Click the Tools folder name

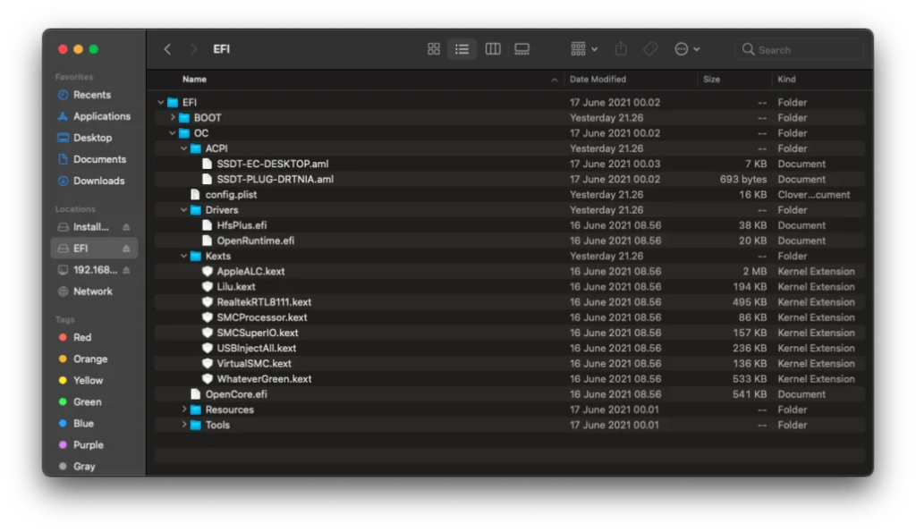pos(217,425)
